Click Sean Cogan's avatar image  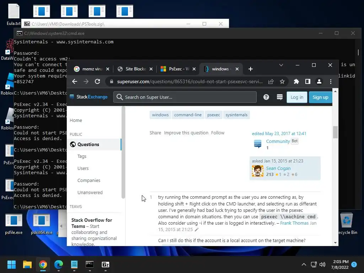[258, 171]
